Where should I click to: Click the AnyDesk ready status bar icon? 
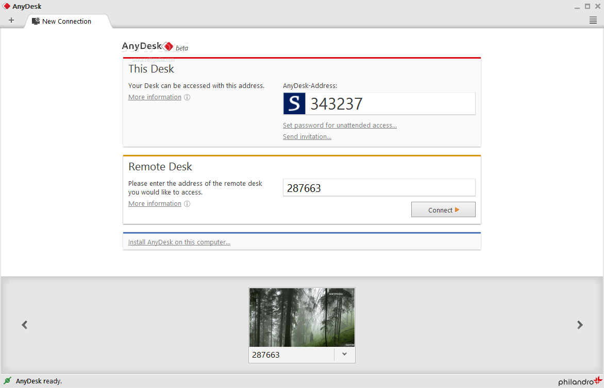(x=6, y=381)
